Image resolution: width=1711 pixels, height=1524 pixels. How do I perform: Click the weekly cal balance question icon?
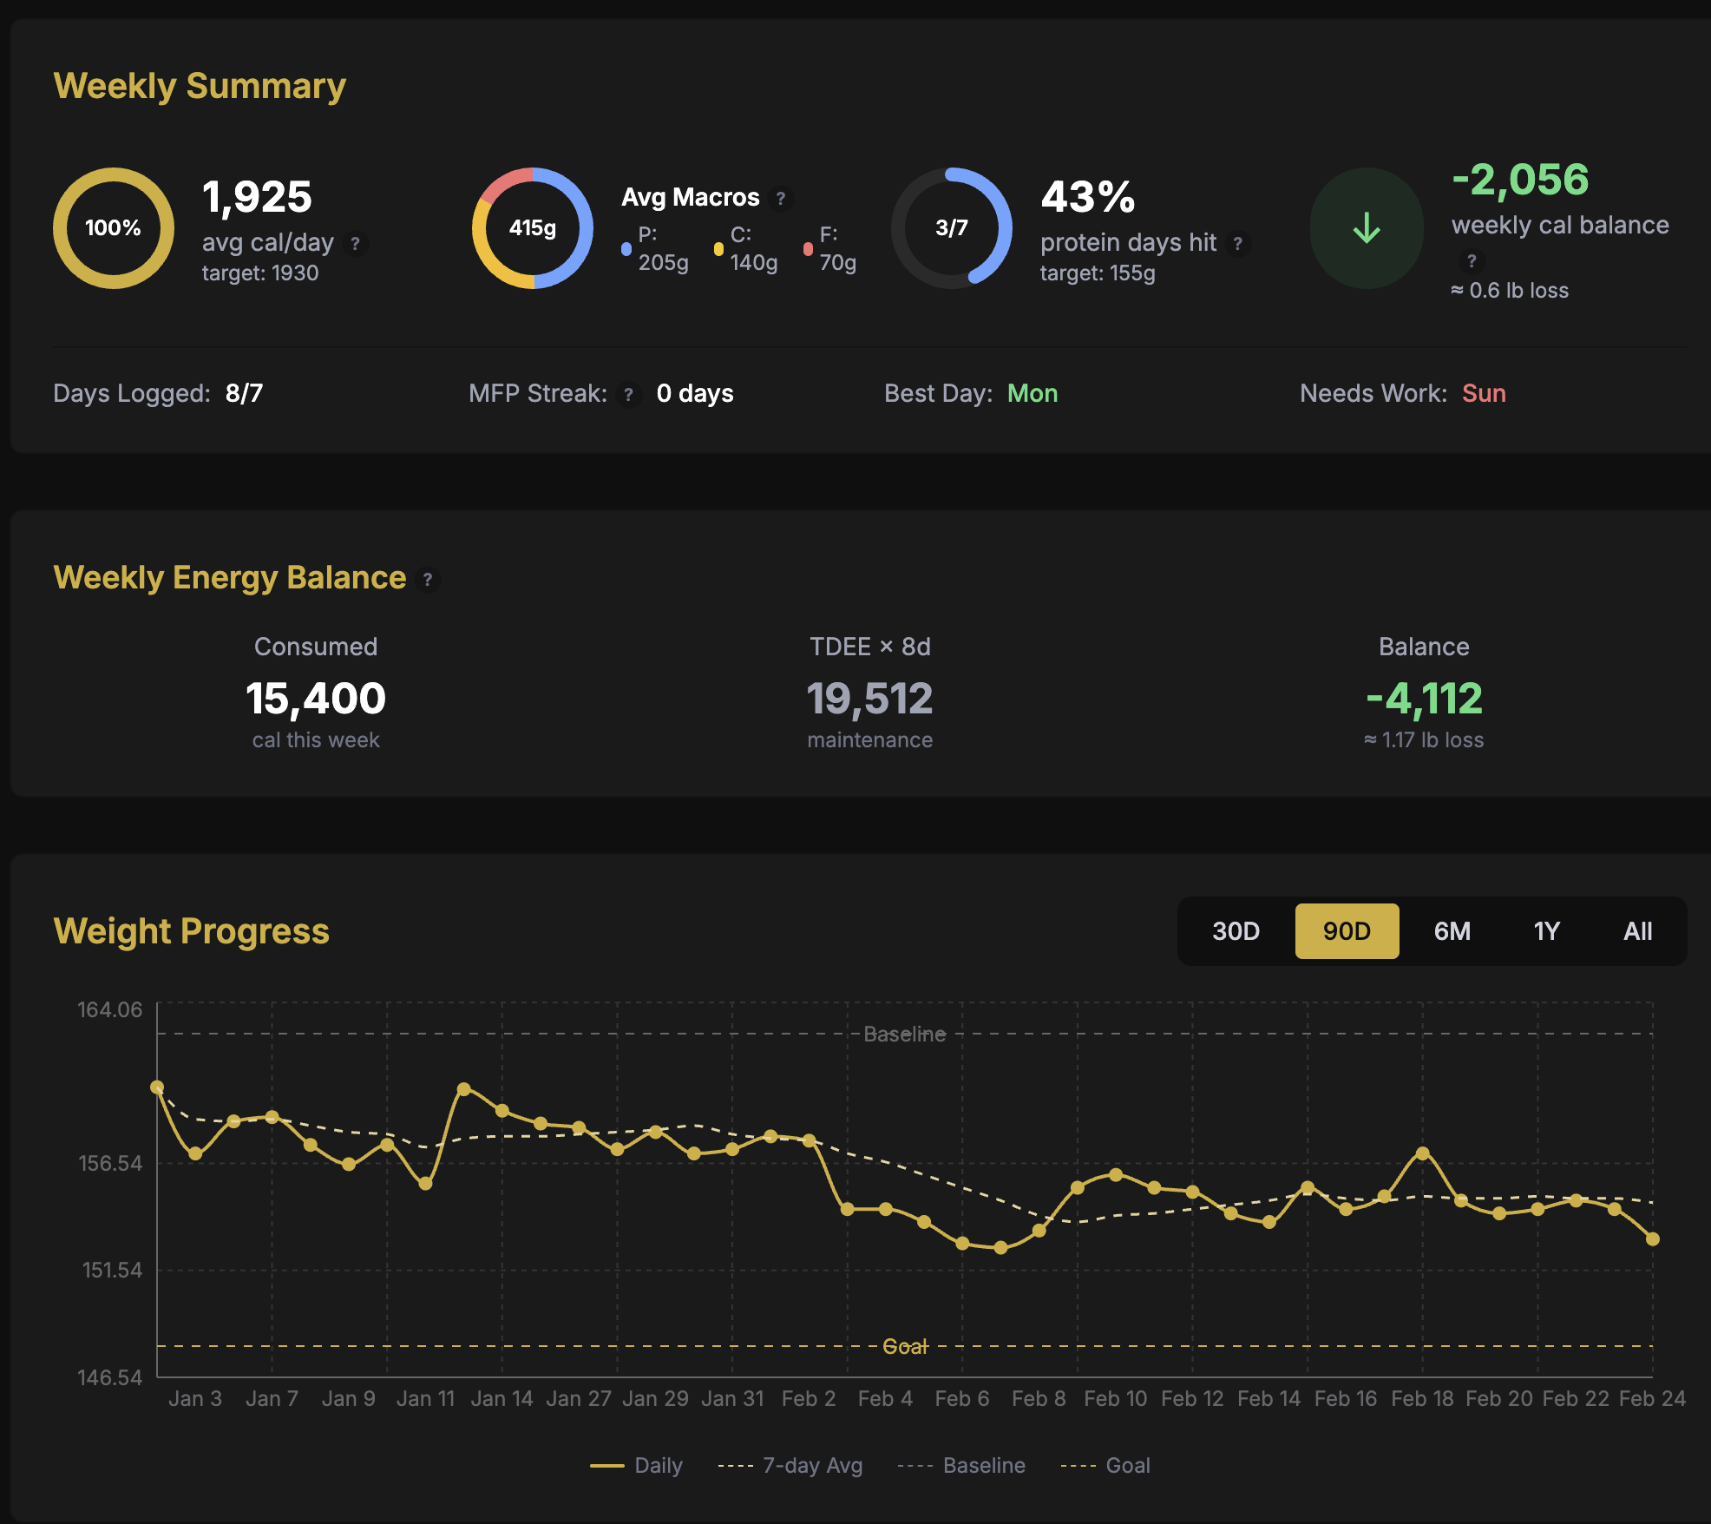pos(1472,259)
